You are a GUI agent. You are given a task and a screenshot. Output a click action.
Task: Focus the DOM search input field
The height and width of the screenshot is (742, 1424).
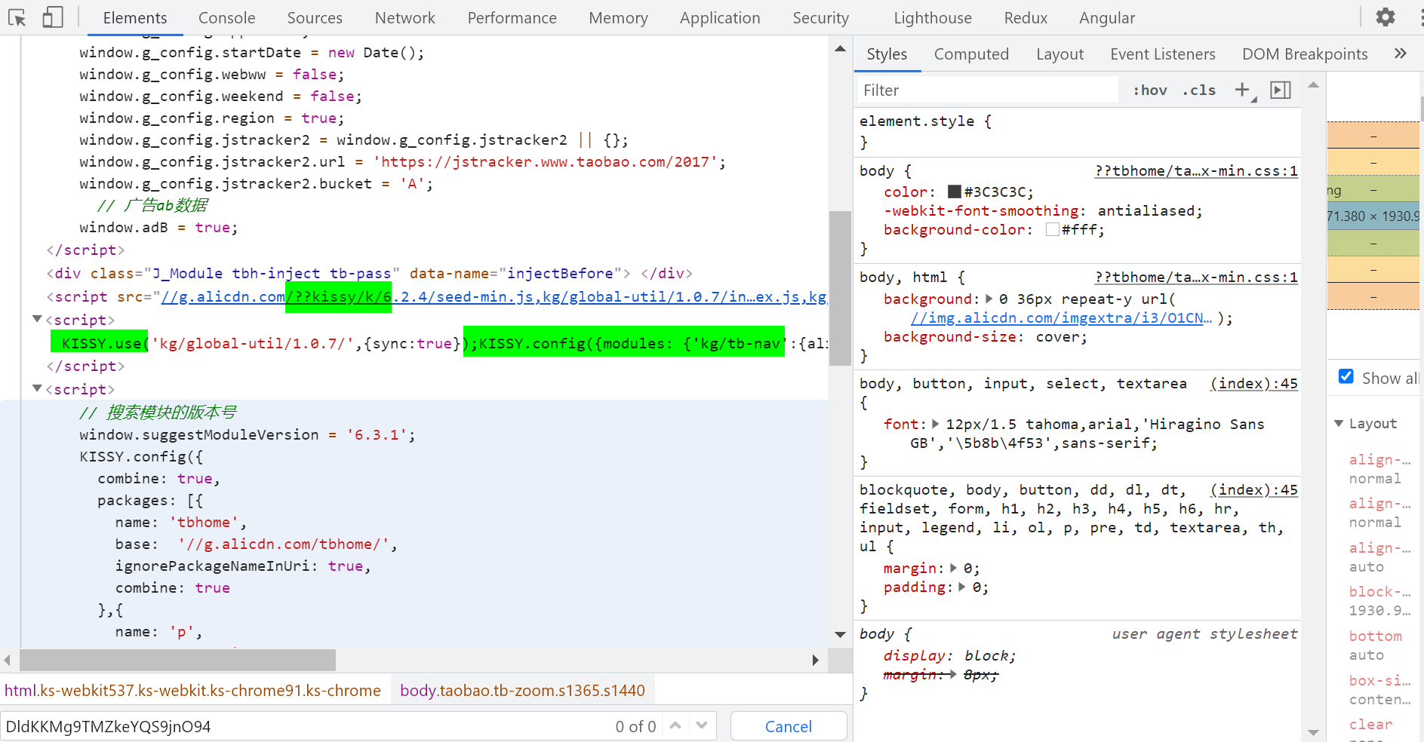(306, 726)
